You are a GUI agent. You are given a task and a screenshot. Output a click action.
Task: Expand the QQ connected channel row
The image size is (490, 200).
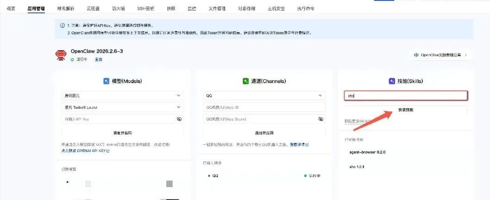tap(209, 176)
